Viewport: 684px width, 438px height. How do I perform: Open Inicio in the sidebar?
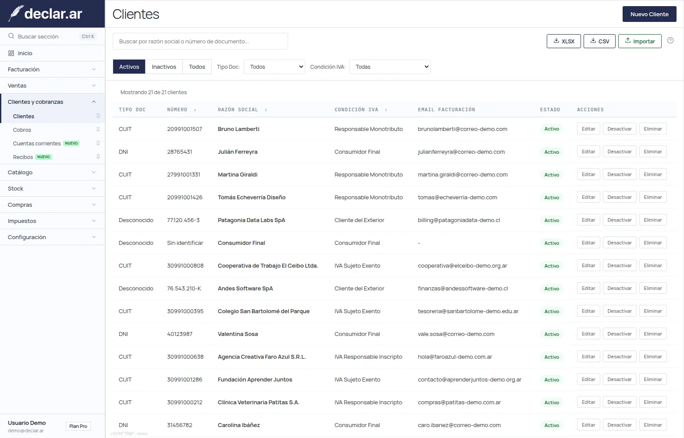53,53
